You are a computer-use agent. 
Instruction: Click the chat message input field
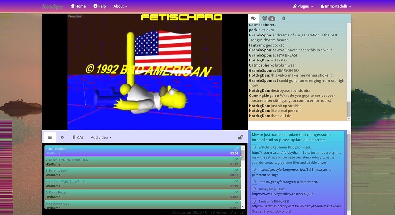(x=299, y=125)
